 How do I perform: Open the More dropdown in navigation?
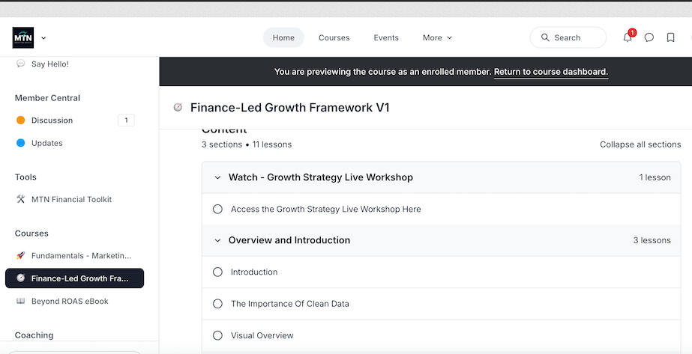[x=437, y=37]
